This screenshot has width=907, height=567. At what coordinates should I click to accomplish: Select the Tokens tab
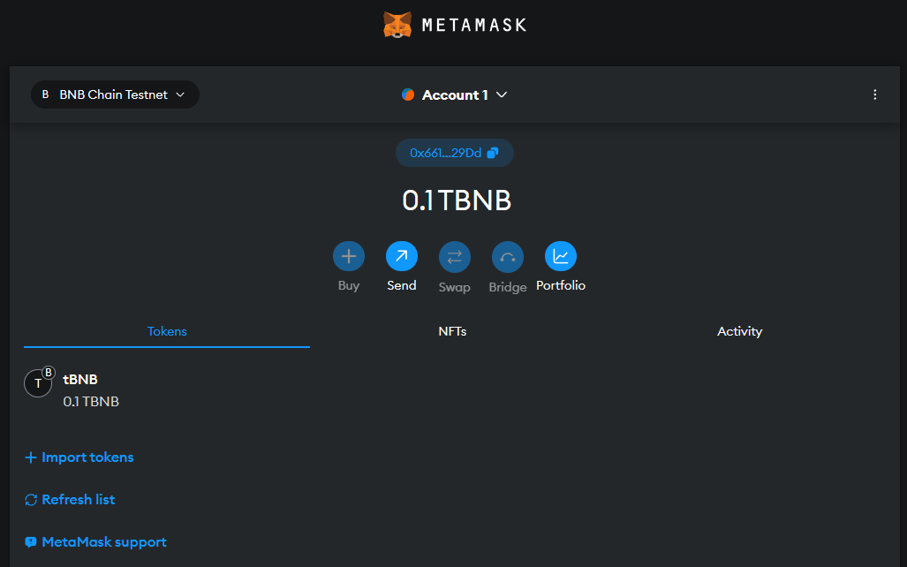[x=167, y=331]
